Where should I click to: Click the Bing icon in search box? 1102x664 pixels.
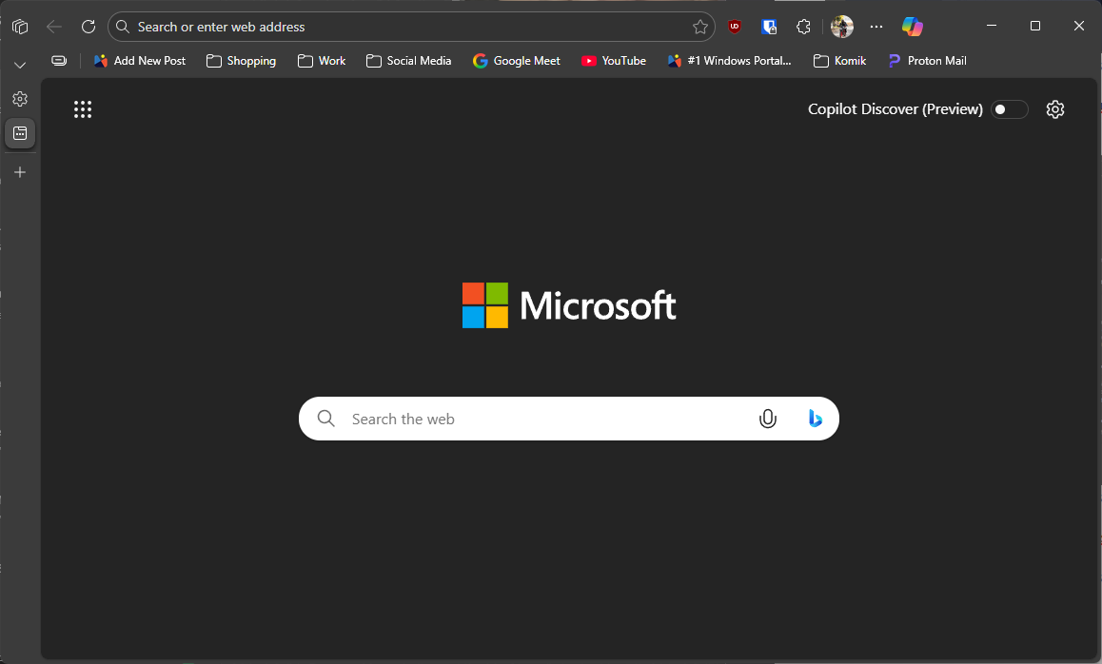[815, 419]
